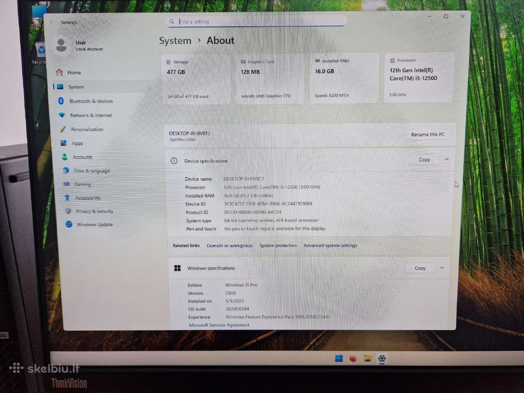Open the Storage 477 GB card
Viewport: 524px width, 393px height.
(x=196, y=79)
